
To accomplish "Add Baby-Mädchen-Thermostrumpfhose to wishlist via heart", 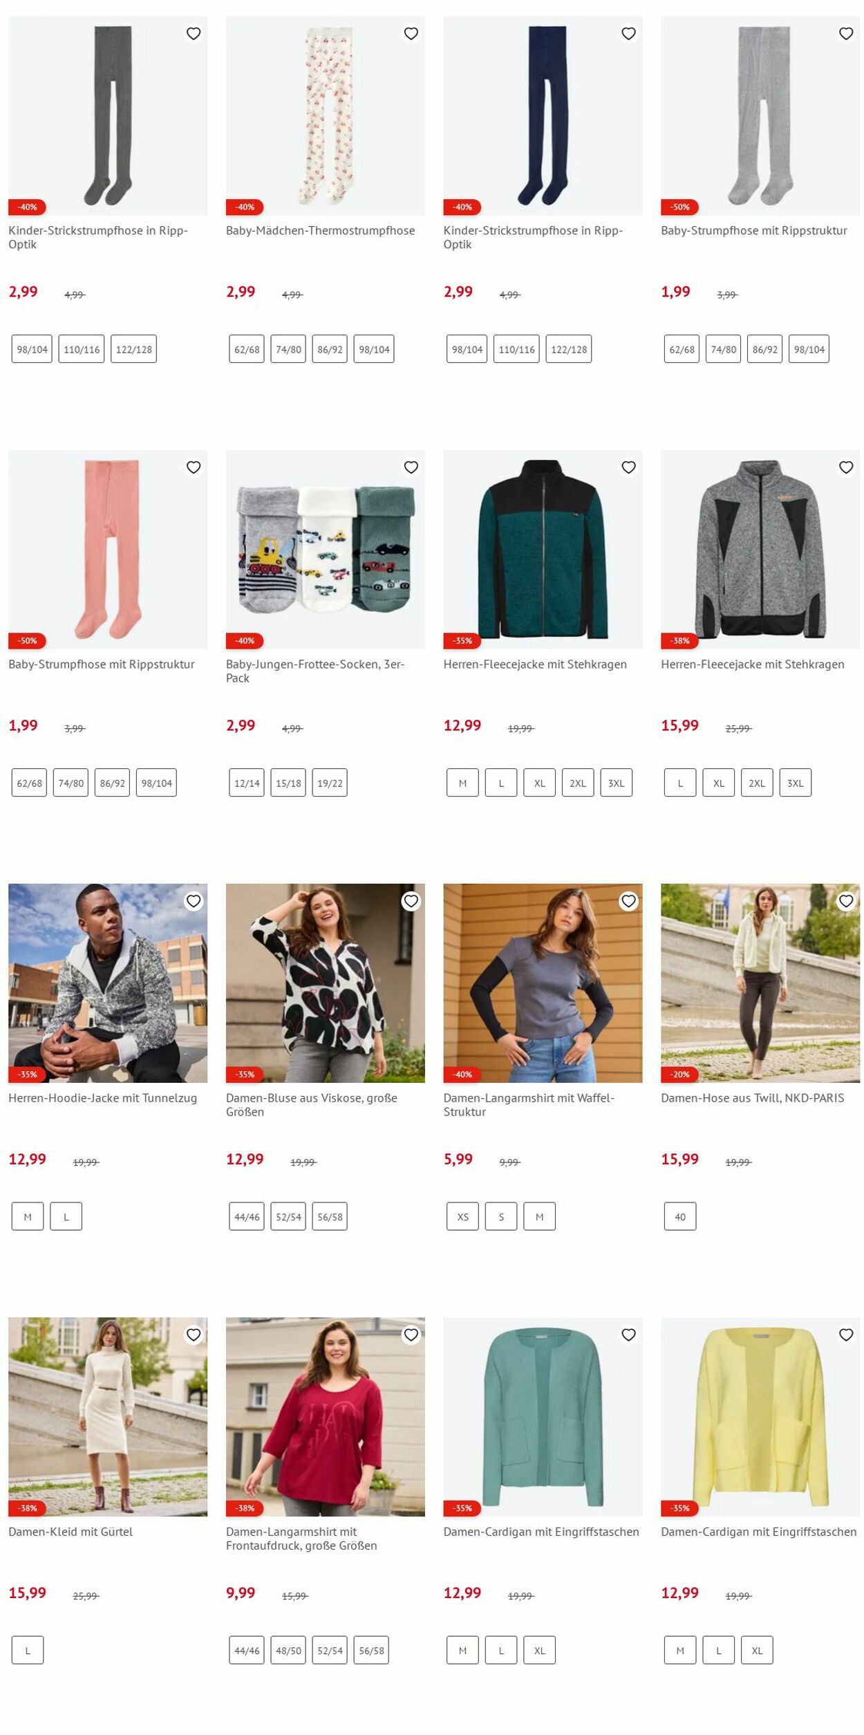I will tap(411, 34).
